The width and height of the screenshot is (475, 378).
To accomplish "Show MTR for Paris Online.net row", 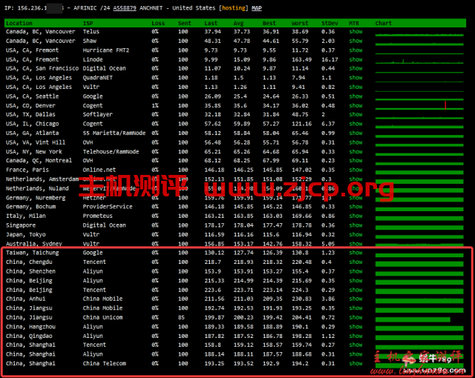I will click(356, 170).
